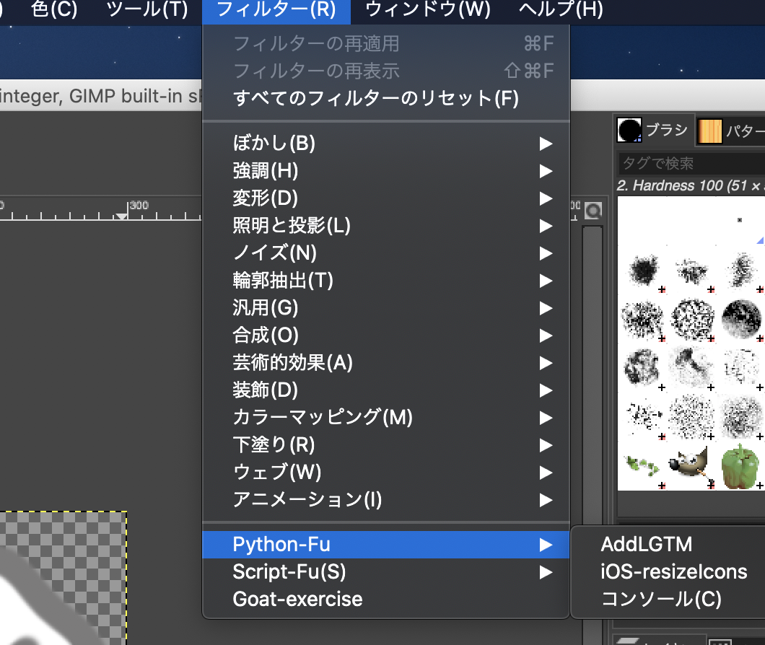The height and width of the screenshot is (645, 765).
Task: Click the black brush icon on the ブラシ tab
Action: [x=629, y=130]
